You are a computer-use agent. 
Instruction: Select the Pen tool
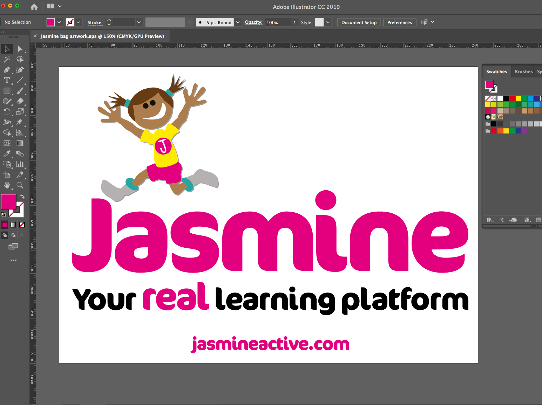[7, 70]
